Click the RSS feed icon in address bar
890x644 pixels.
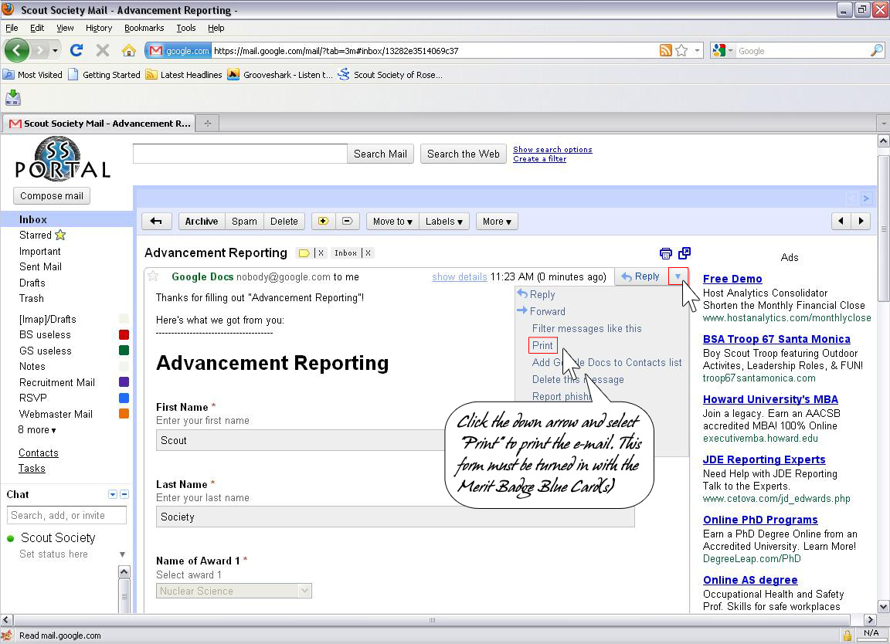click(665, 50)
